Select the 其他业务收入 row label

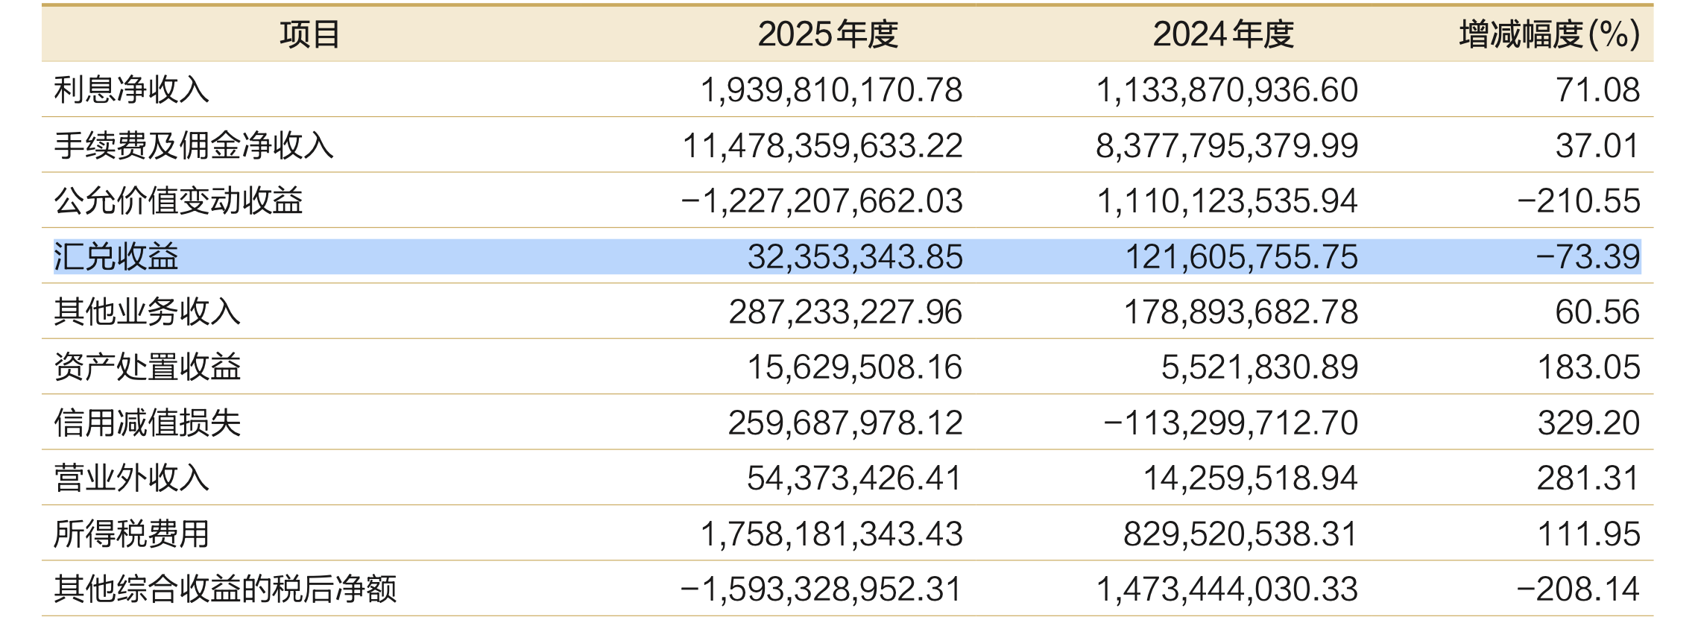tap(147, 311)
